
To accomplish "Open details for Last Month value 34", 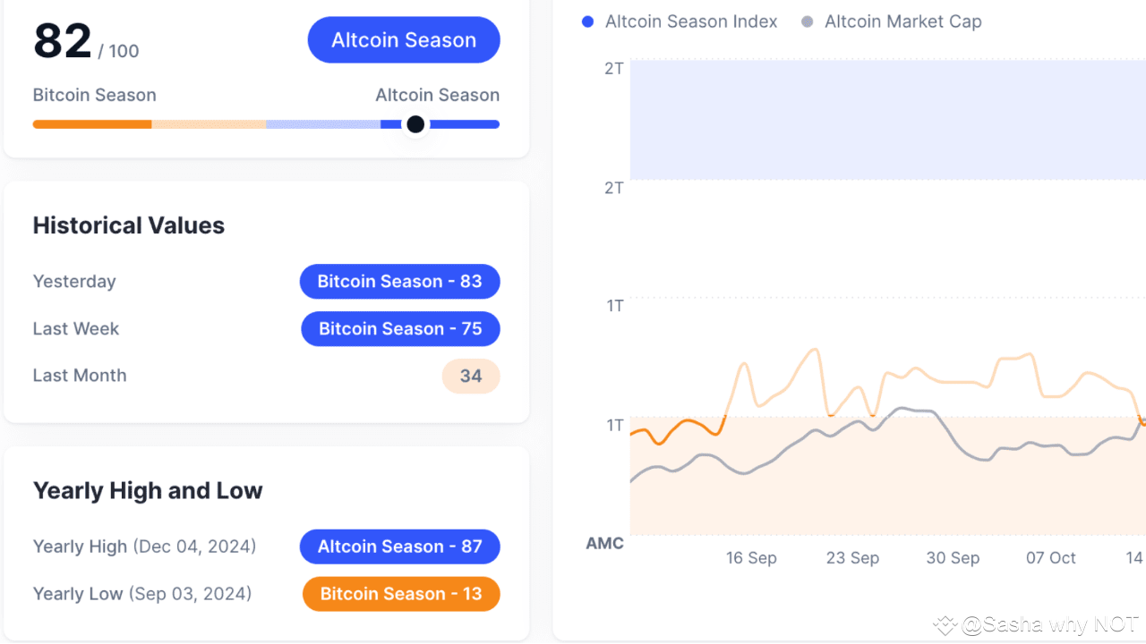I will [x=471, y=376].
